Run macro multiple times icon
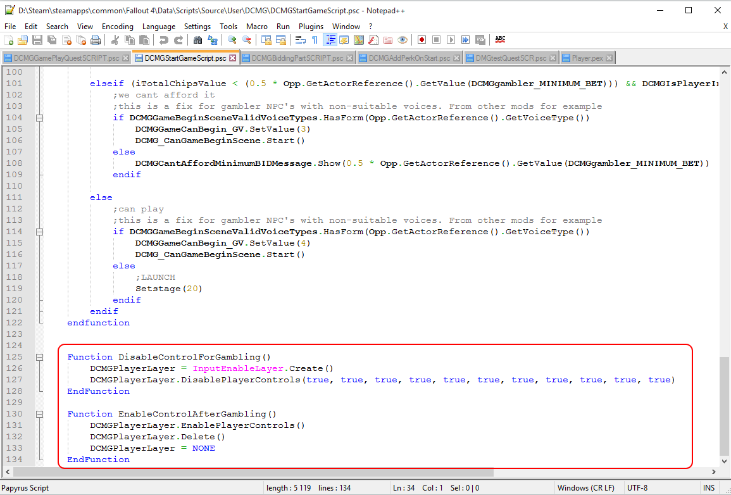Viewport: 731px width, 495px height. pyautogui.click(x=465, y=40)
